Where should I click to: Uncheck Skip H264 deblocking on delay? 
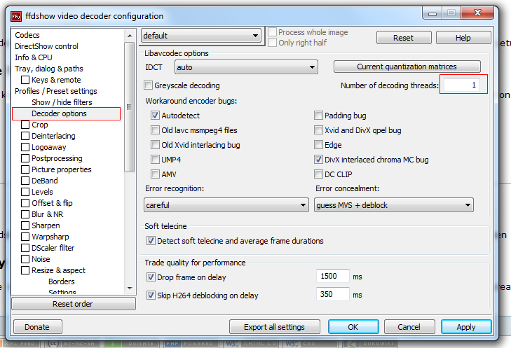pyautogui.click(x=151, y=295)
